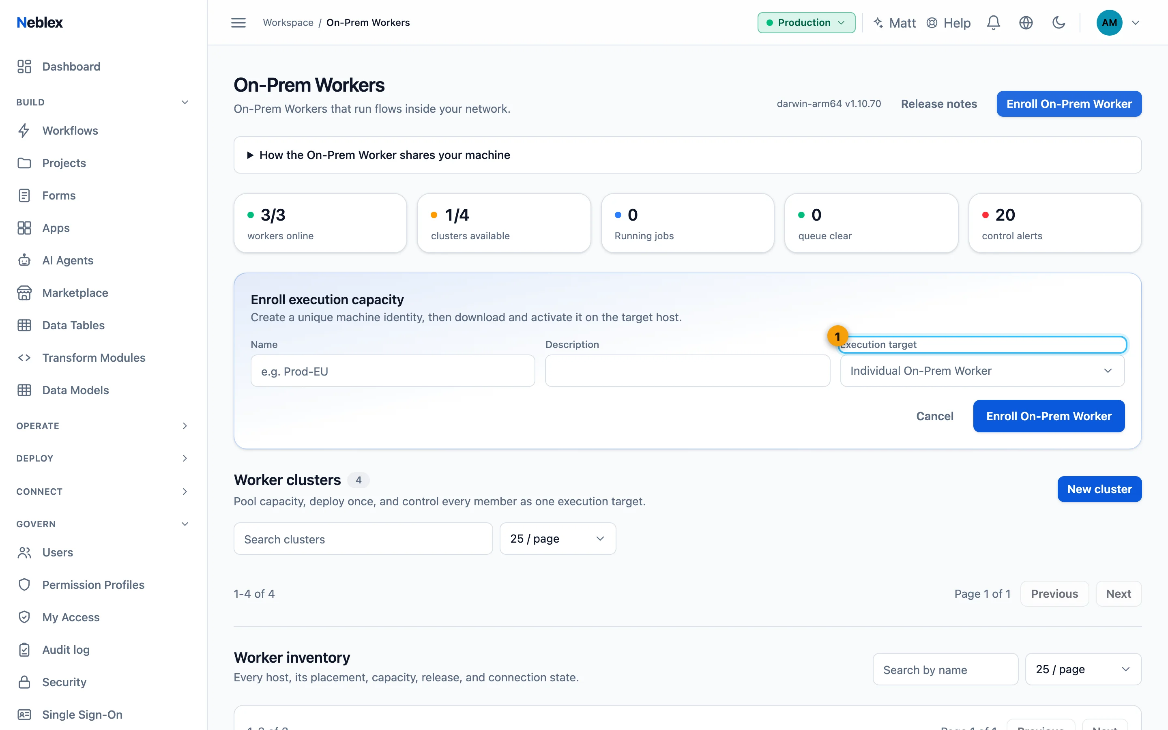Open the user account chevron menu
1168x730 pixels.
(x=1136, y=23)
